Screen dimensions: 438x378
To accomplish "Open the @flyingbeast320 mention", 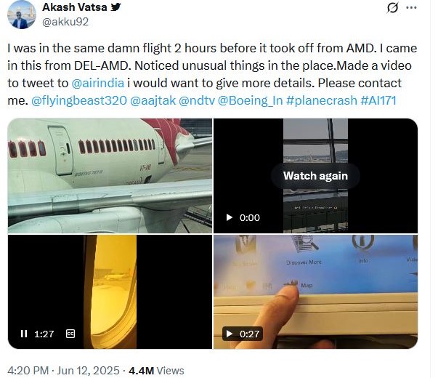I will pos(79,100).
